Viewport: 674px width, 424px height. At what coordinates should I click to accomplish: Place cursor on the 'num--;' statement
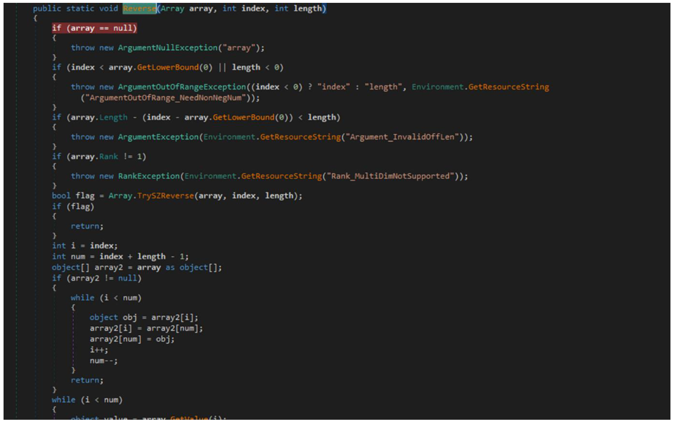pos(103,361)
